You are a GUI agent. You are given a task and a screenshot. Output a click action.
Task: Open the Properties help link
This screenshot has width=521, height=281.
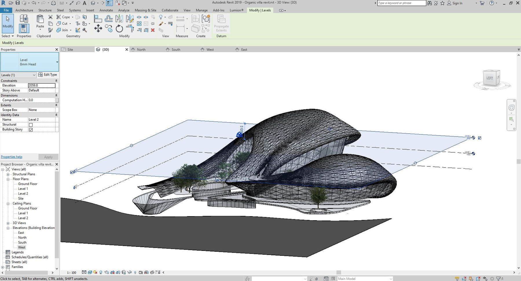pyautogui.click(x=11, y=157)
